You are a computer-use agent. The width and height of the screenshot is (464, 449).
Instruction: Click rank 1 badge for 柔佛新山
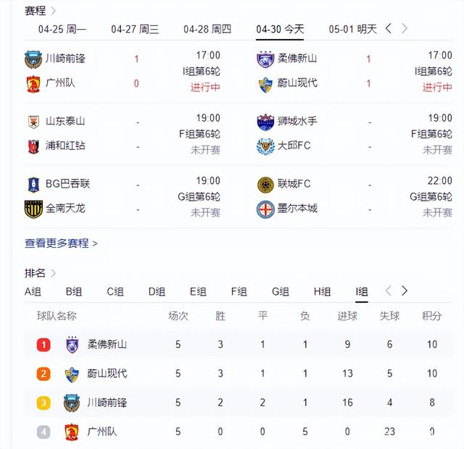tap(43, 345)
